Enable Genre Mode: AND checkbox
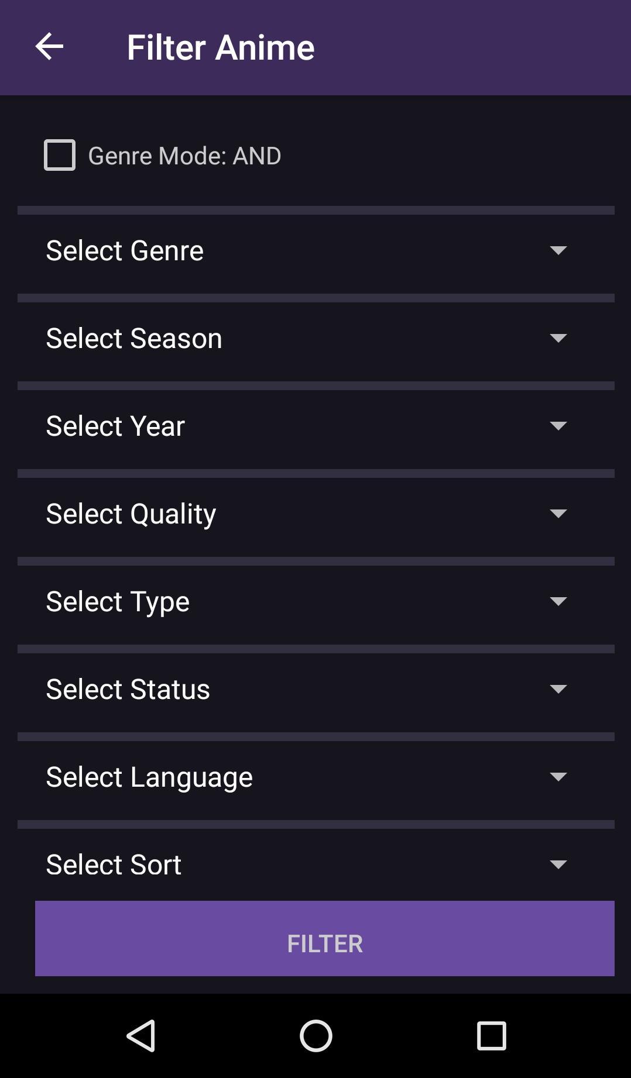Viewport: 631px width, 1078px height. [60, 155]
